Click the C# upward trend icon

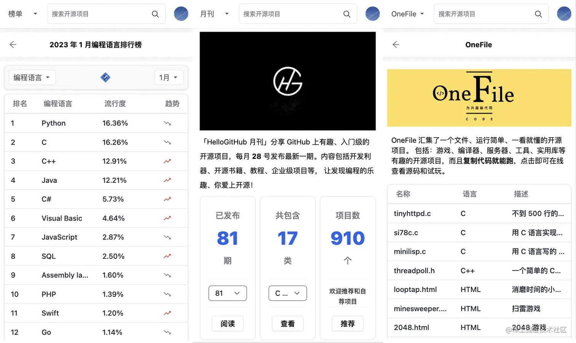click(x=167, y=199)
